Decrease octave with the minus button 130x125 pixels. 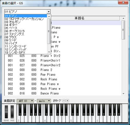[64, 101]
